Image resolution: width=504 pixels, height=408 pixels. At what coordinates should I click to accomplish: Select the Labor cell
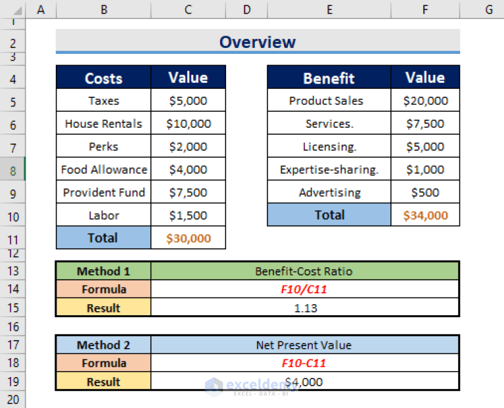pyautogui.click(x=104, y=215)
